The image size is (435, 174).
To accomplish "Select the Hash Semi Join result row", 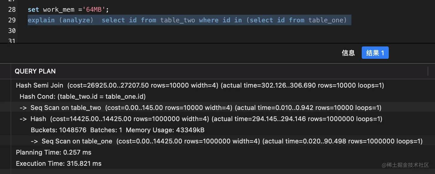I will point(200,86).
